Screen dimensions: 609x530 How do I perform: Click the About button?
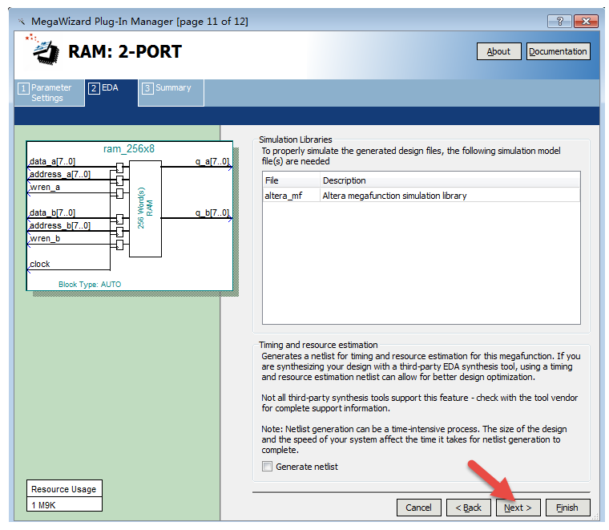(x=498, y=51)
